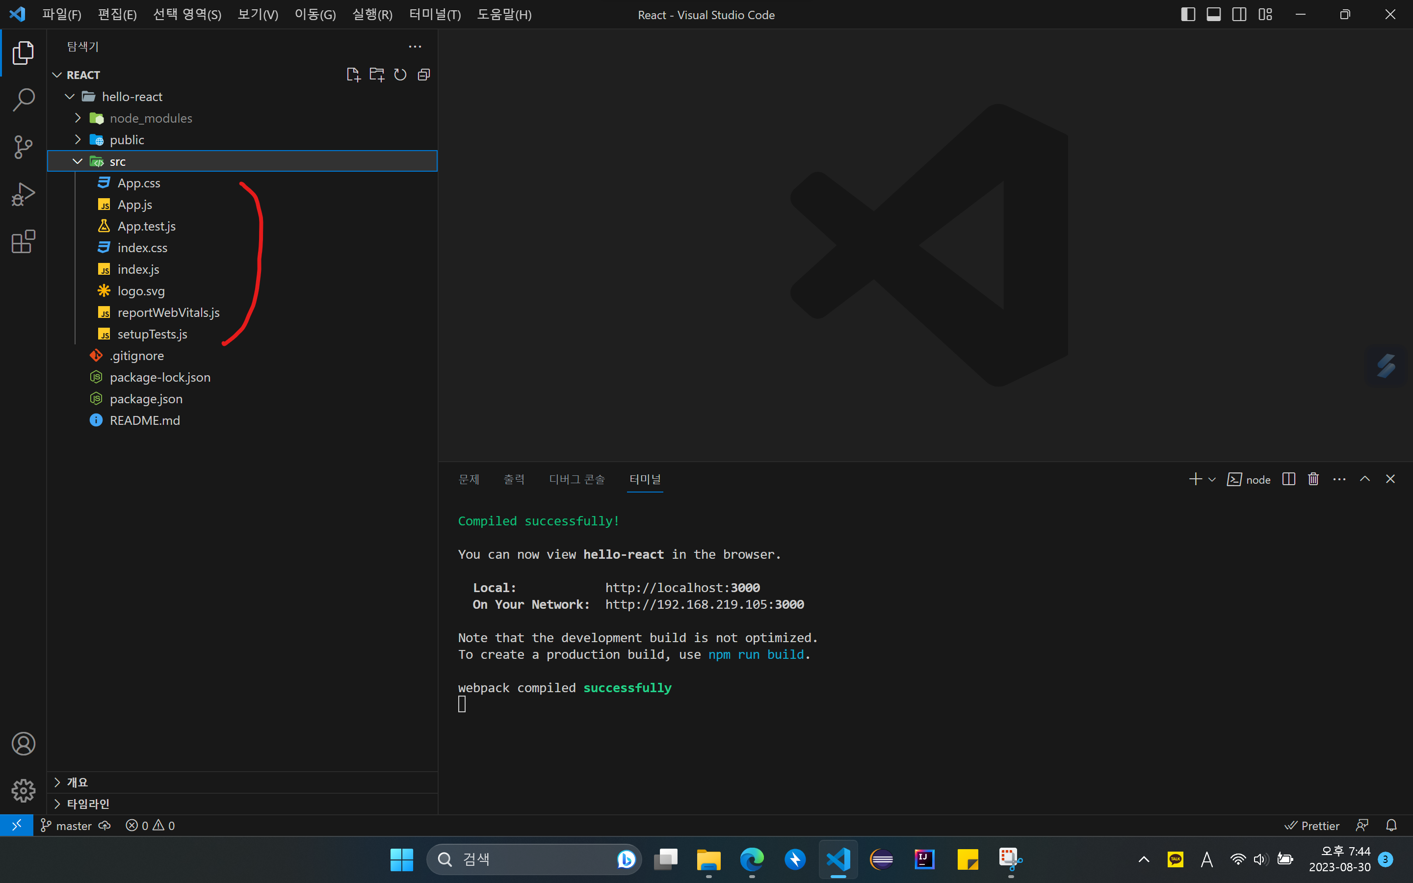The height and width of the screenshot is (883, 1413).
Task: Toggle primary side bar visibility
Action: 1188,15
